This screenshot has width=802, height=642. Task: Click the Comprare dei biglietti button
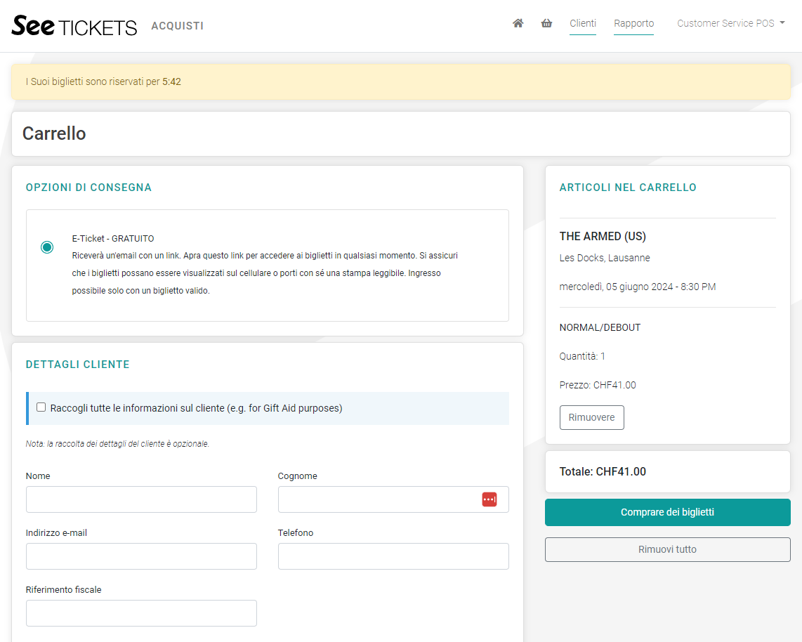[667, 512]
